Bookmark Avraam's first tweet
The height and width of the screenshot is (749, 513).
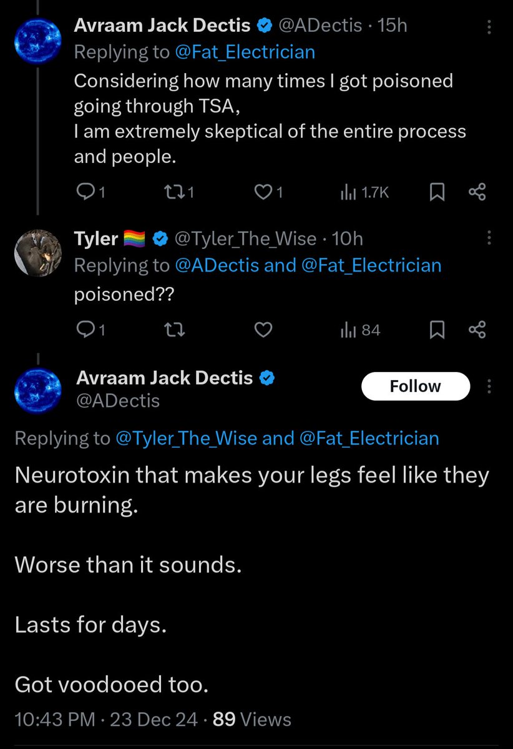[437, 193]
